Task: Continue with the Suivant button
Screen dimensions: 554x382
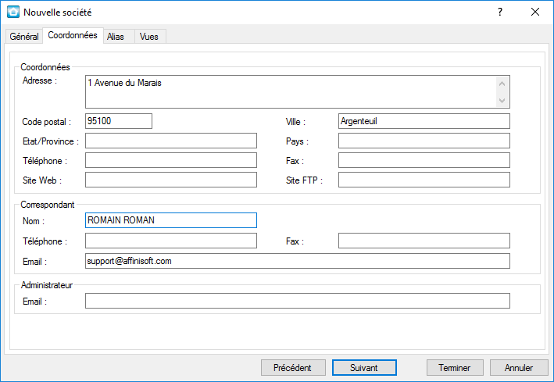Action: point(364,368)
